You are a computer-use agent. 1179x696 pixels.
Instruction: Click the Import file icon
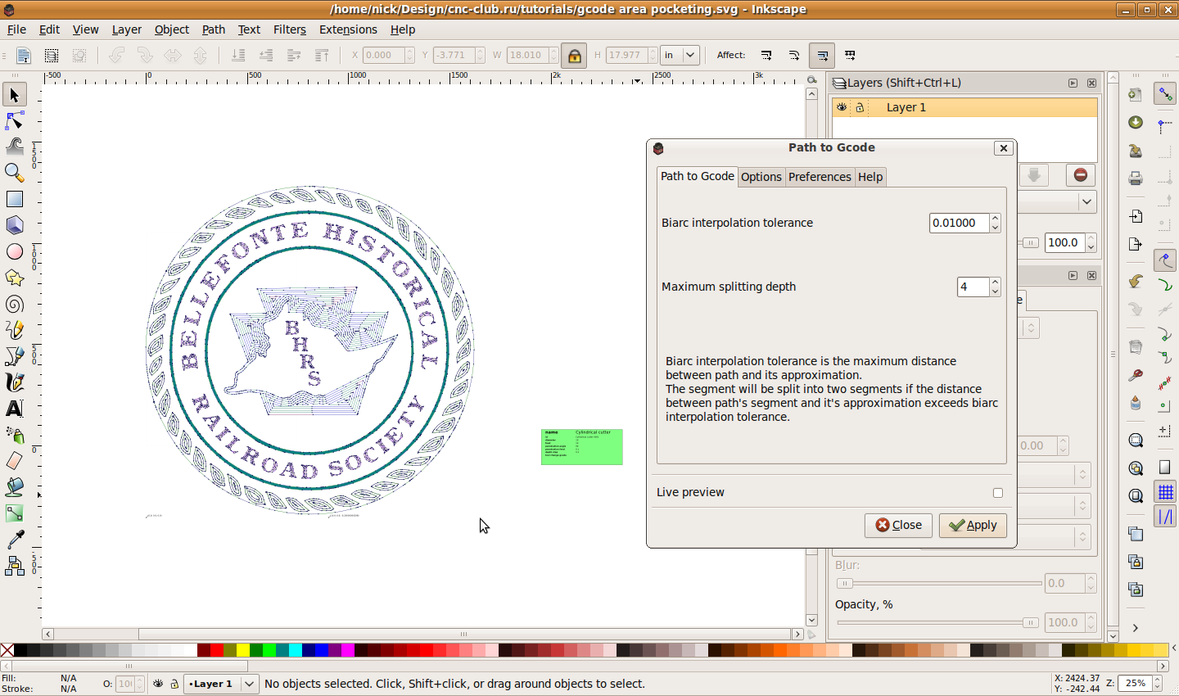point(1136,217)
